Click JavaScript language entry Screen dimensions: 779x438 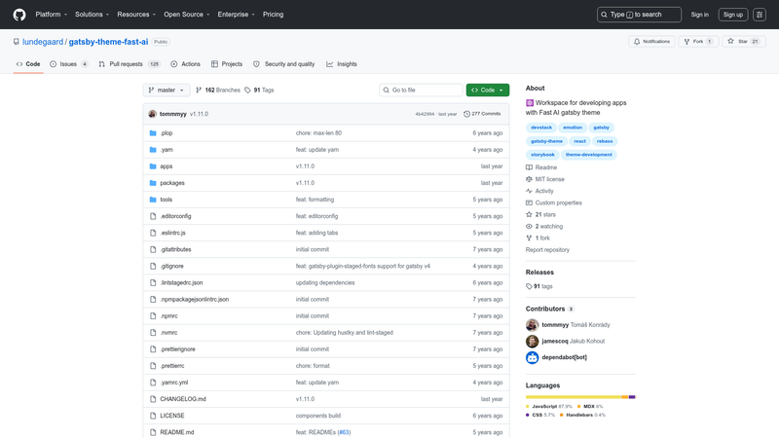tap(548, 406)
